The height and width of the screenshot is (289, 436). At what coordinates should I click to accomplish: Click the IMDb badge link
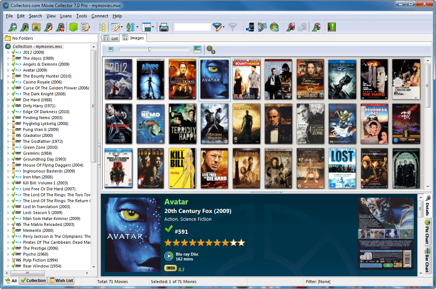point(171,268)
